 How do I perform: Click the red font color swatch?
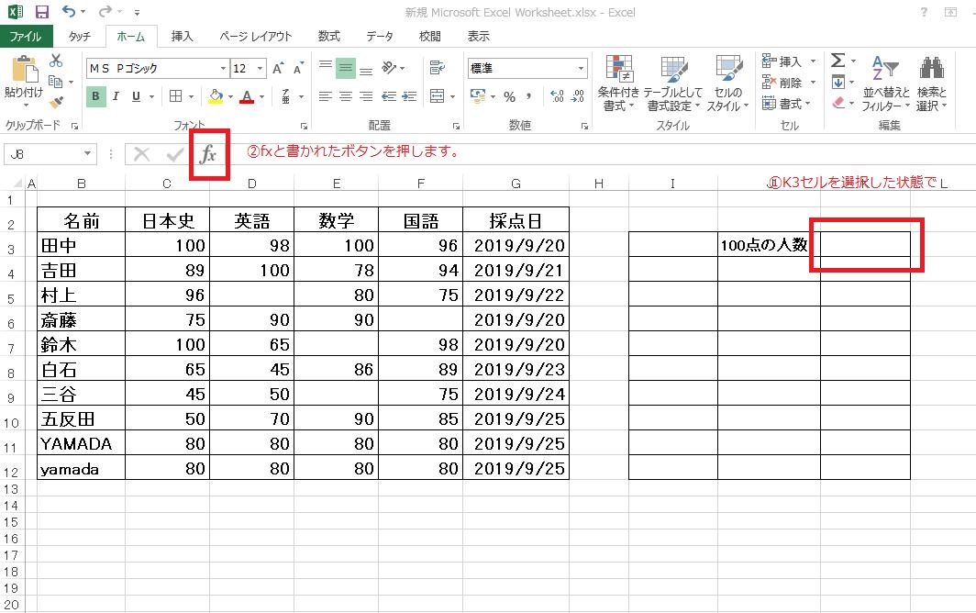[246, 96]
